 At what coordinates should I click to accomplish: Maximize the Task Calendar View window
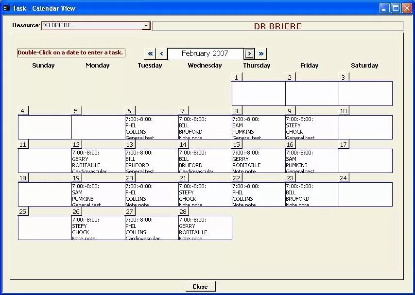pyautogui.click(x=396, y=8)
